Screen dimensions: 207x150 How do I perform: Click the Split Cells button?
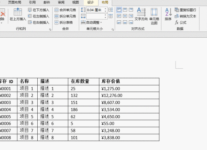tap(65, 16)
